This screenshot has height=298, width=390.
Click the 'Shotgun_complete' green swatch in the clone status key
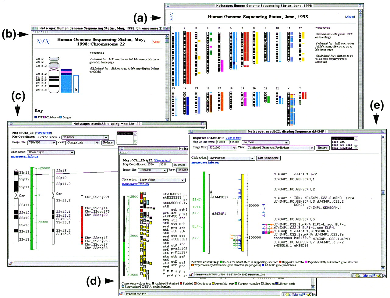pos(236,284)
